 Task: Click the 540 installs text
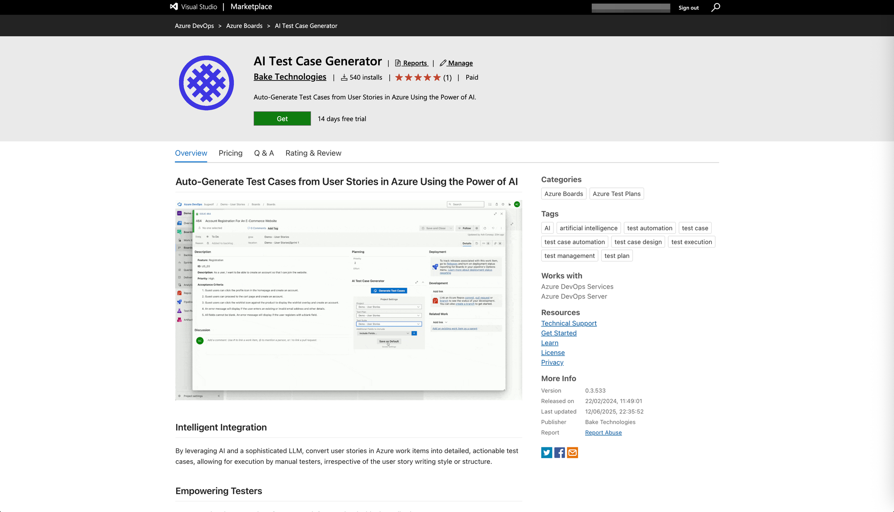pos(366,78)
